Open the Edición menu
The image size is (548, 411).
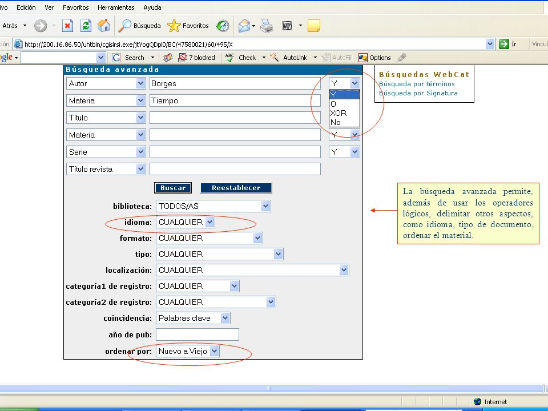[26, 7]
